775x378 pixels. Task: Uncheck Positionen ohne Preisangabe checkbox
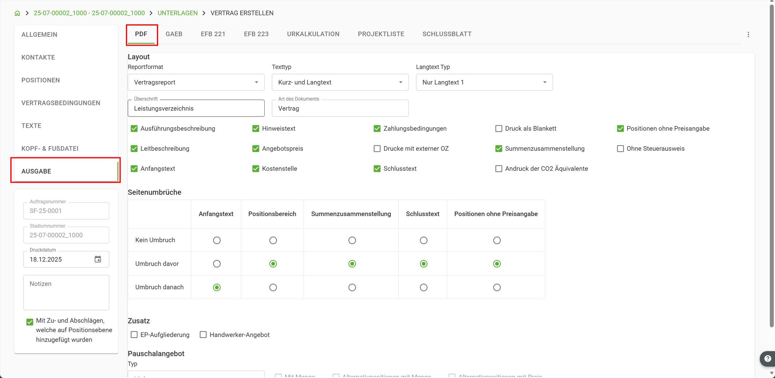pos(620,129)
